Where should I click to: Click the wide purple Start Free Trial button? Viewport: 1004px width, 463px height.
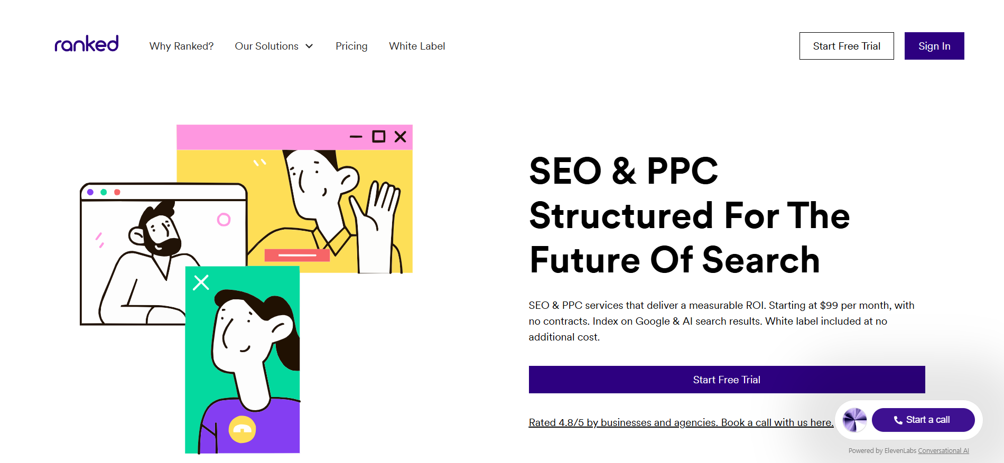pos(727,380)
